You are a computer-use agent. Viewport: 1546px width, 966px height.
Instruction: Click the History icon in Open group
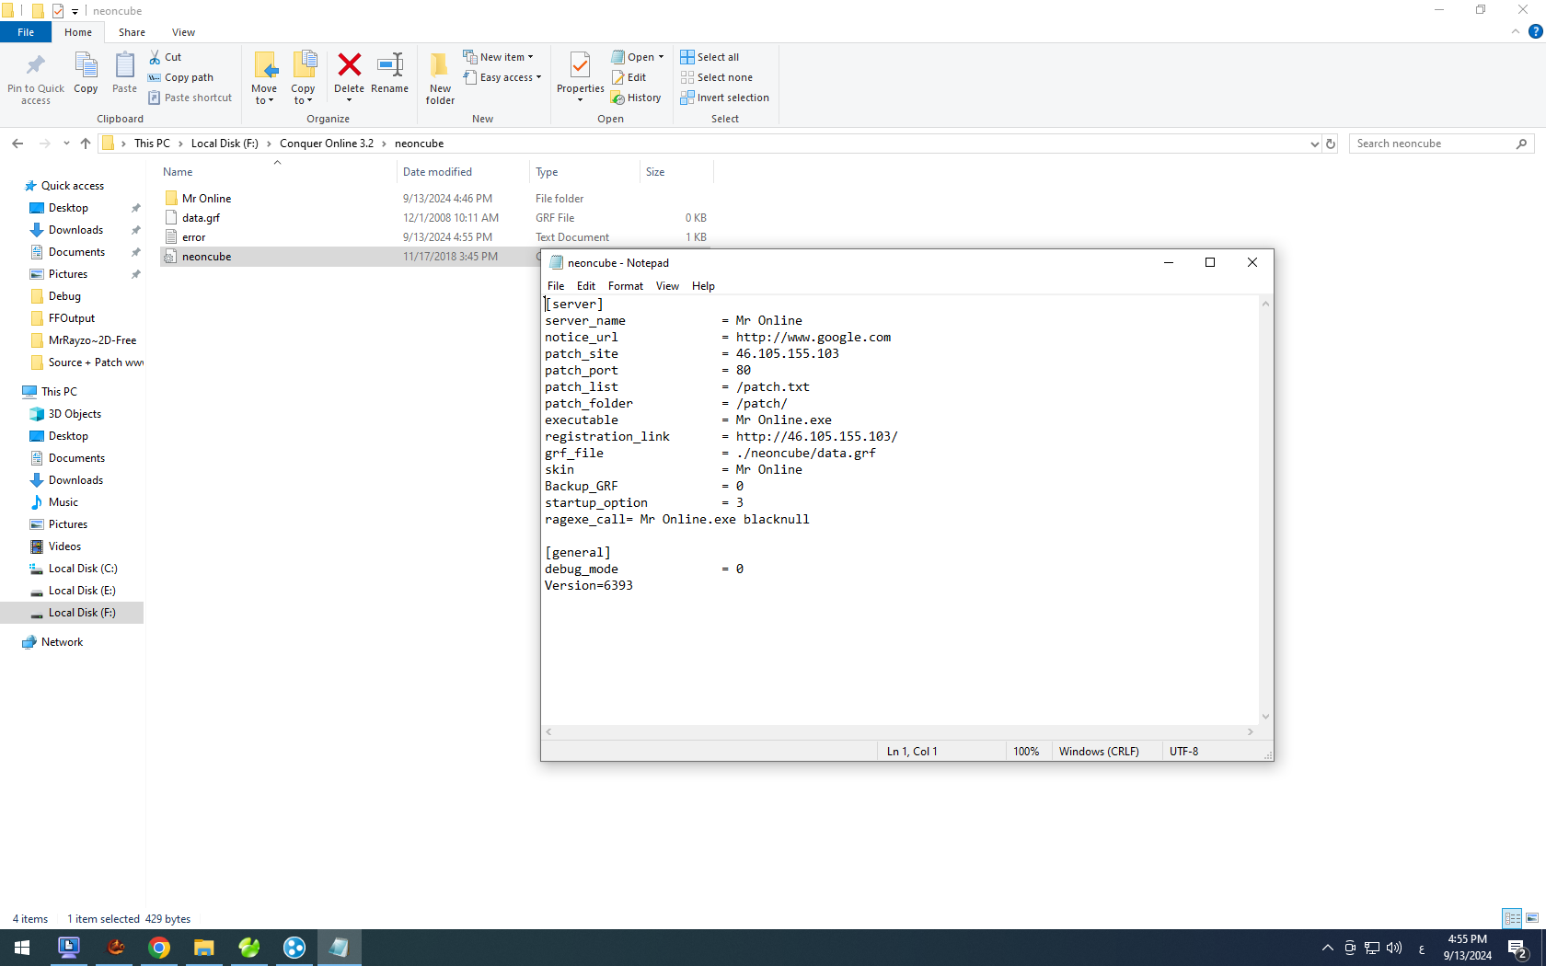click(x=636, y=98)
